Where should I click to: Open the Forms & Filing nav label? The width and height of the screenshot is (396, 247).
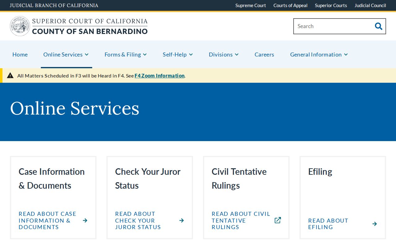point(123,55)
